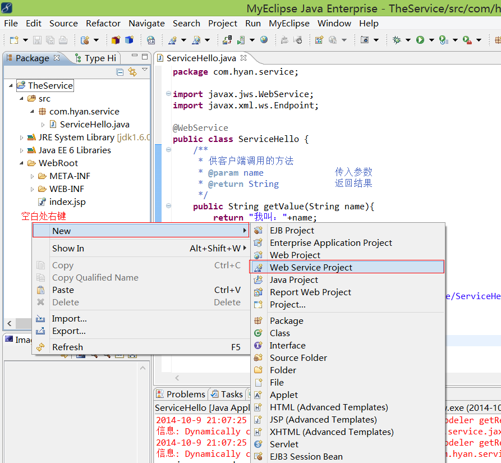Viewport: 501px width, 463px height.
Task: Open the Run configurations dropdown arrow
Action: pos(431,40)
